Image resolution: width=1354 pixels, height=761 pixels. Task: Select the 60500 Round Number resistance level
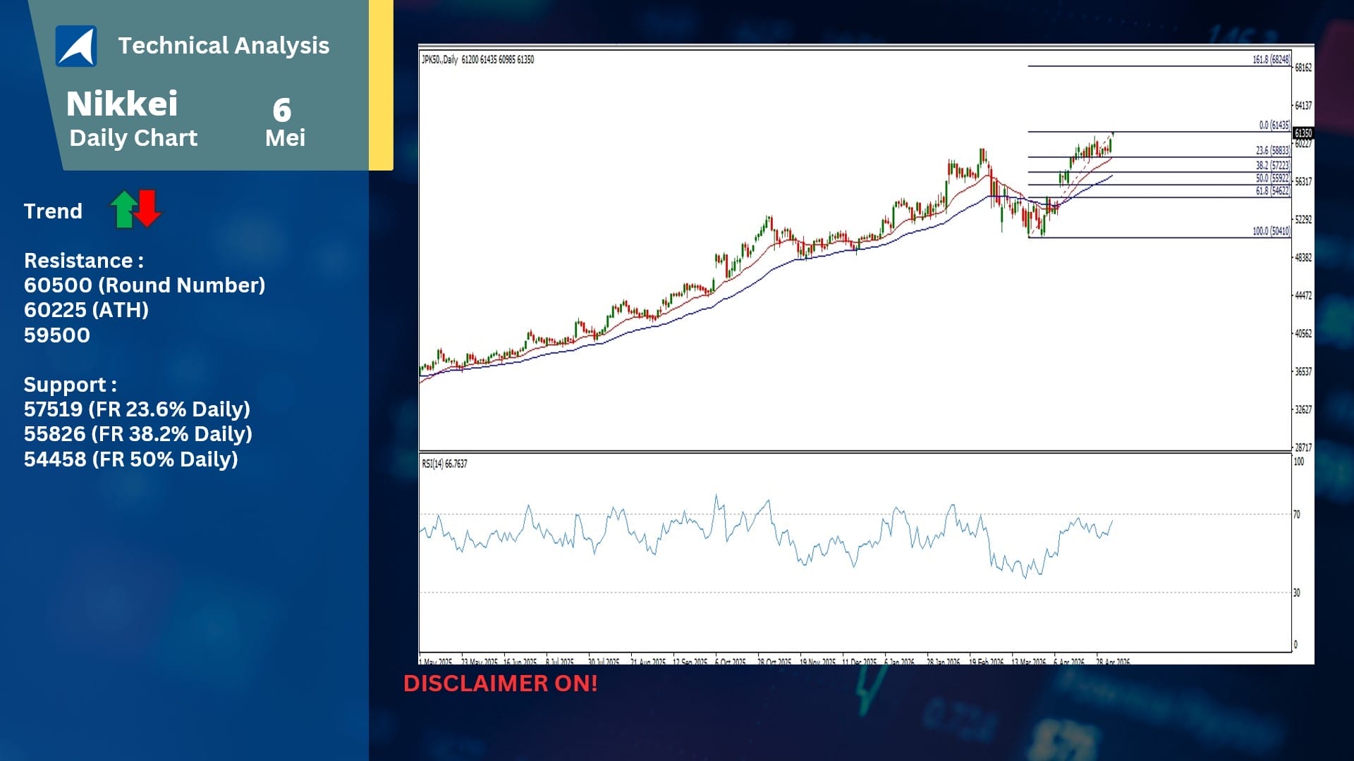pos(145,285)
